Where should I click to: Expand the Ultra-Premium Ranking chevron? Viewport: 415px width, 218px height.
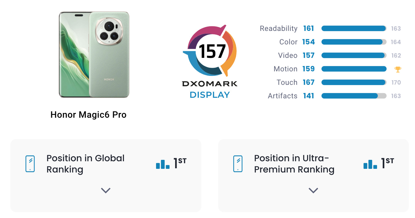[313, 190]
